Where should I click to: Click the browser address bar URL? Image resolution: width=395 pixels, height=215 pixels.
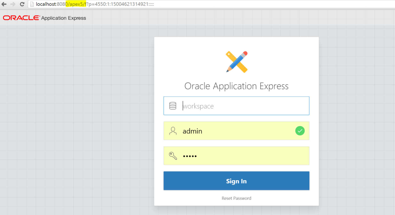pyautogui.click(x=95, y=4)
